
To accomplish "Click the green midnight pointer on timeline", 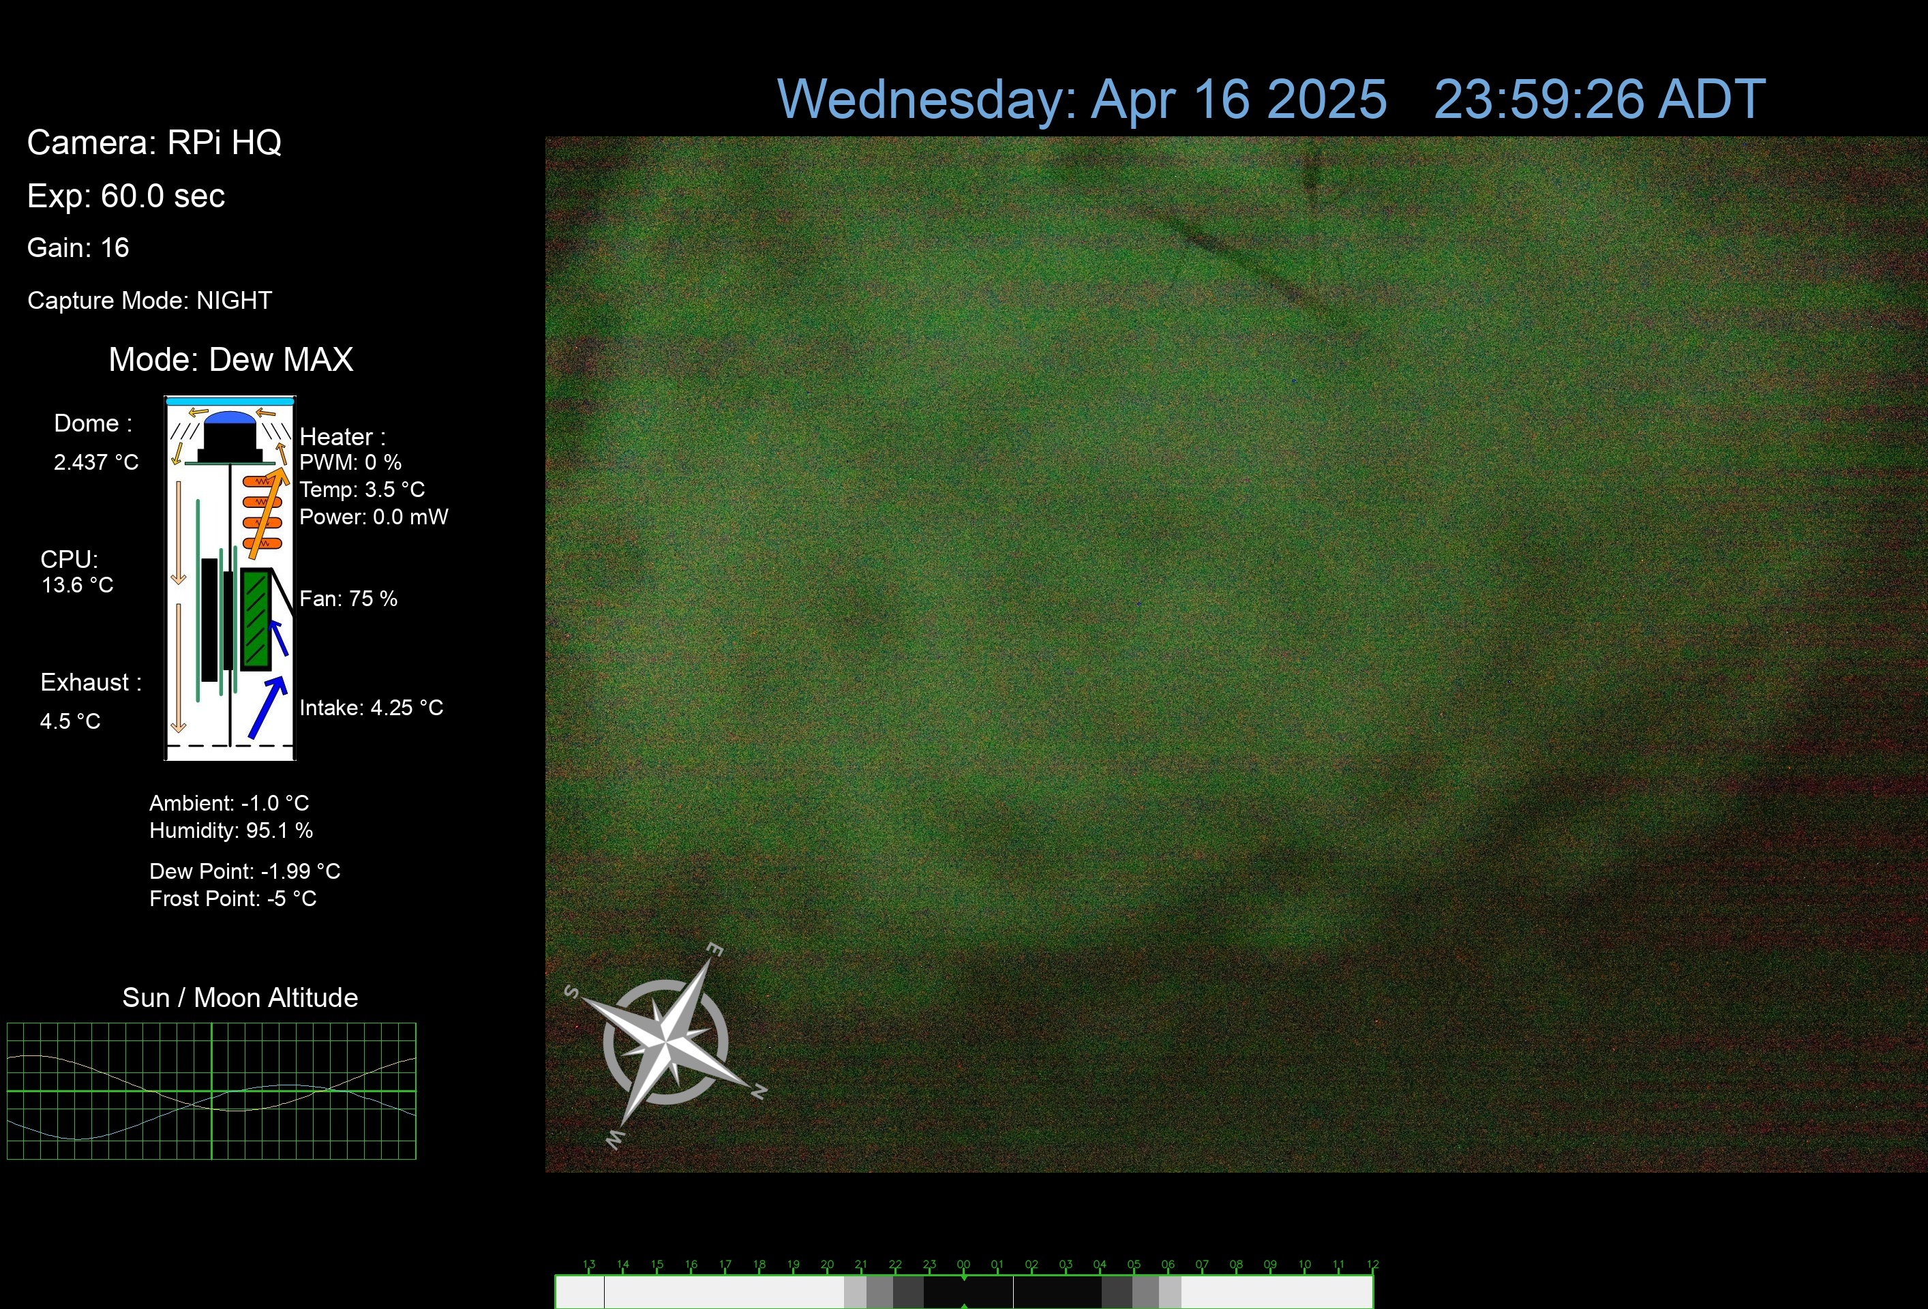I will pyautogui.click(x=964, y=1278).
